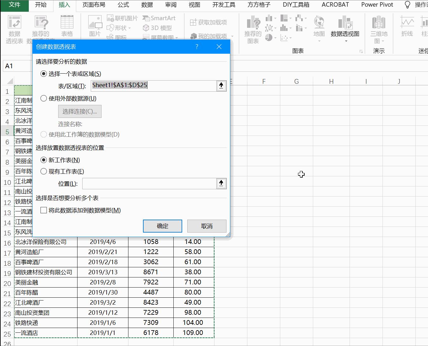Image resolution: width=428 pixels, height=346 pixels.
Task: Open the Power Pivot tab
Action: (377, 5)
